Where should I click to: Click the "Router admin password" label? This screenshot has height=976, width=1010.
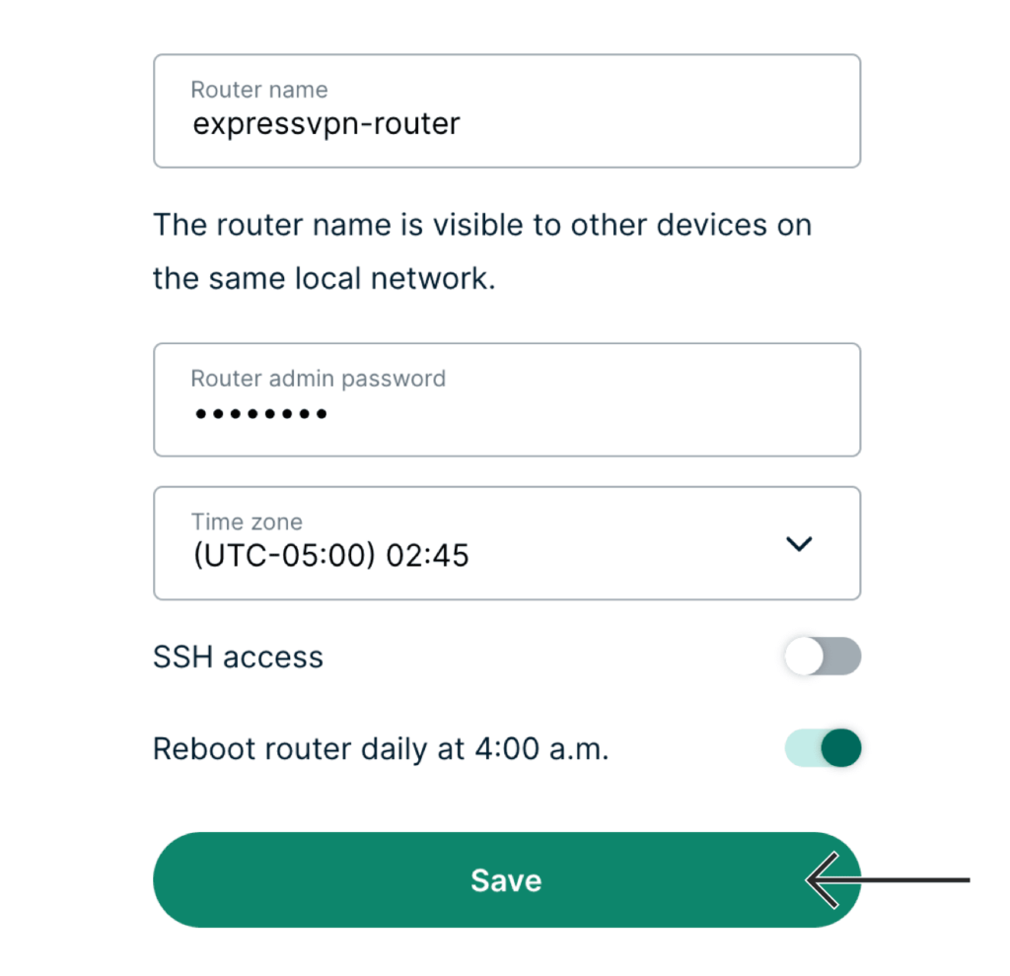point(318,379)
